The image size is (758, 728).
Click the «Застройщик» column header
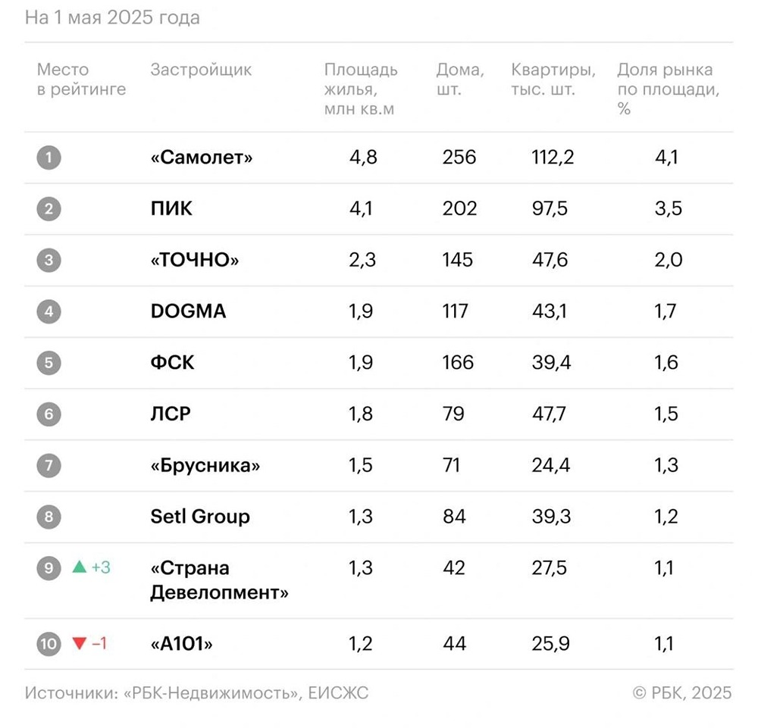coord(201,70)
